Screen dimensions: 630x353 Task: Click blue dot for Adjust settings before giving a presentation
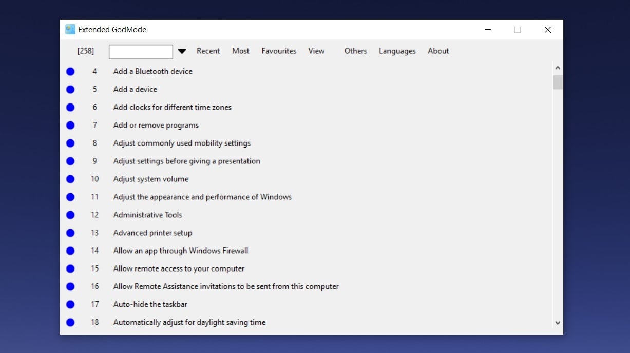pos(70,161)
